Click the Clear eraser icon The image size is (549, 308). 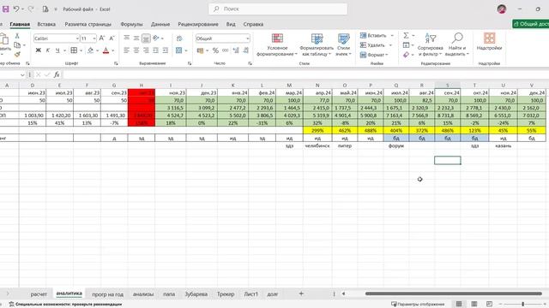(x=406, y=55)
